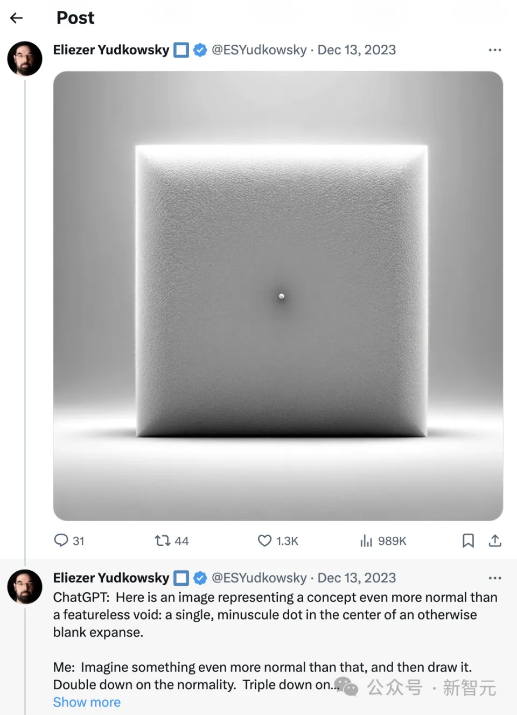
Task: Open Eliezer Yudkowsky's top avatar
Action: pos(25,59)
